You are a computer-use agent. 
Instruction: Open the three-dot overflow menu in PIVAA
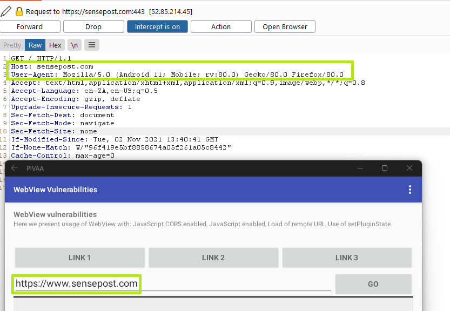tap(410, 190)
